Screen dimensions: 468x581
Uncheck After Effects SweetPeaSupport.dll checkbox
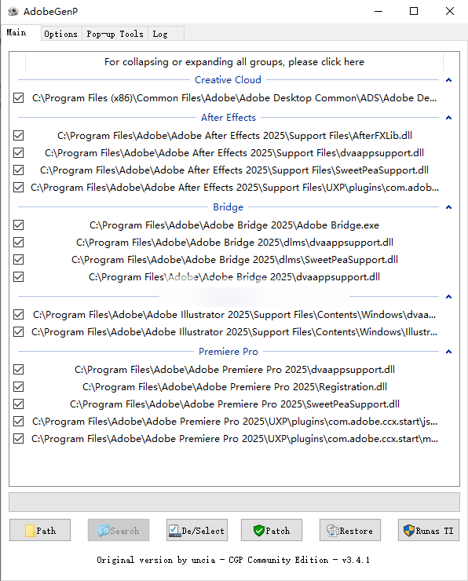point(19,170)
